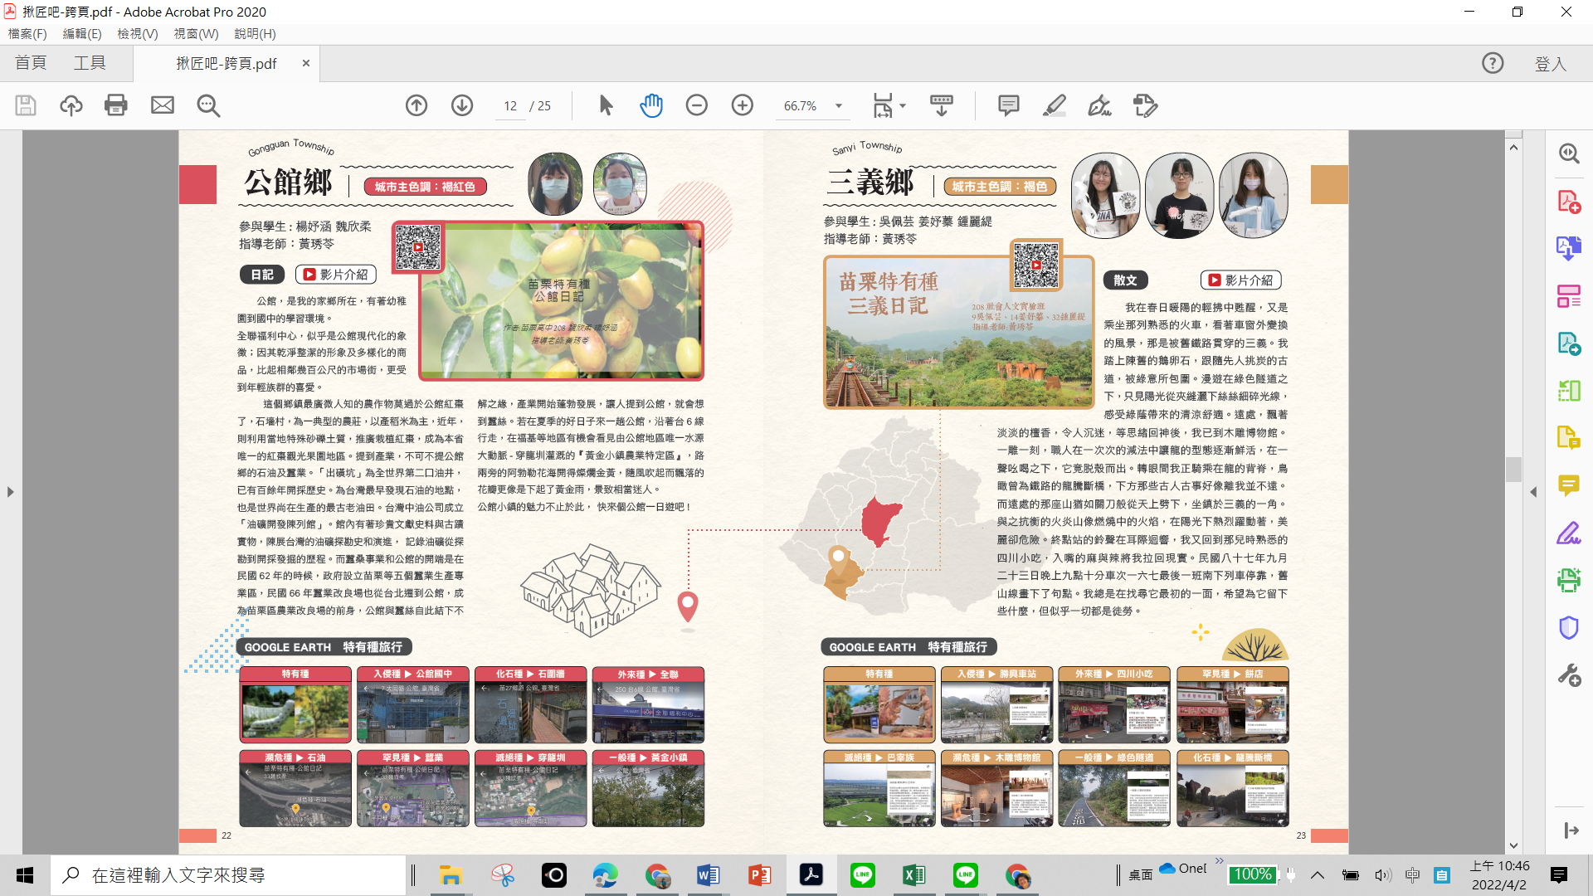Open the Find text magnifier
The height and width of the screenshot is (896, 1593).
[208, 105]
